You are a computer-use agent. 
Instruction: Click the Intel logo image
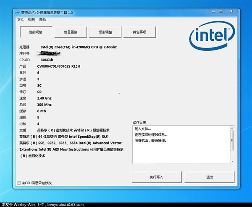click(212, 36)
